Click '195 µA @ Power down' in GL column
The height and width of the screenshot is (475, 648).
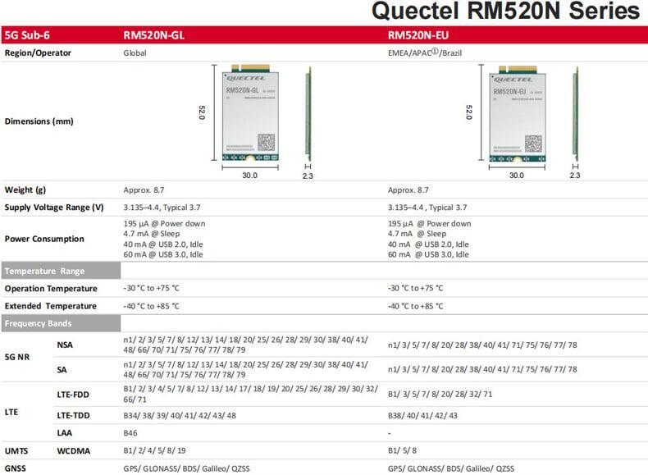tap(164, 224)
